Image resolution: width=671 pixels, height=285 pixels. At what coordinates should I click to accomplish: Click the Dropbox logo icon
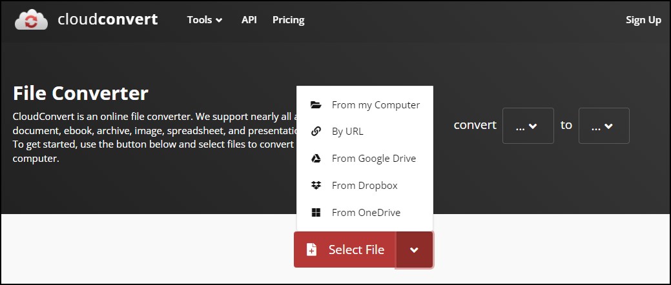click(x=316, y=186)
